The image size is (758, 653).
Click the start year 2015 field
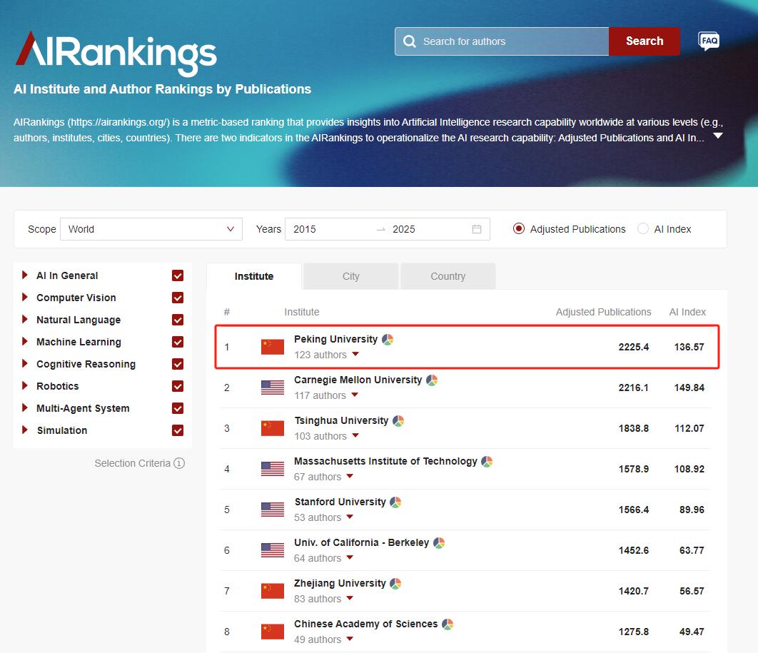pos(329,229)
